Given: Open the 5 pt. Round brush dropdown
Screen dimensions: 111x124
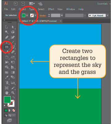Looking at the screenshot, I should tap(107, 15).
